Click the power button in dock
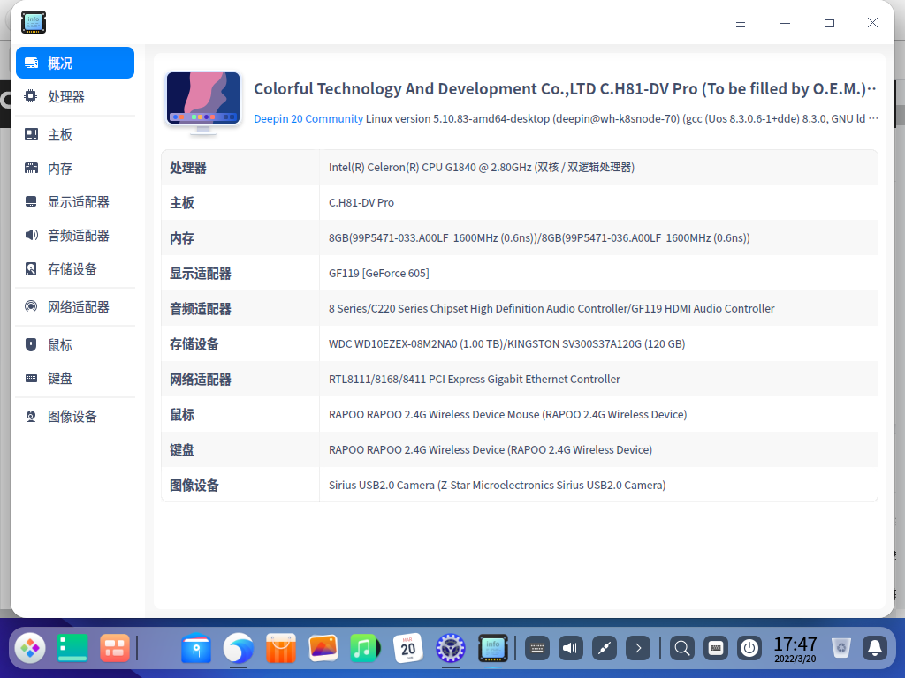The image size is (905, 678). (749, 648)
